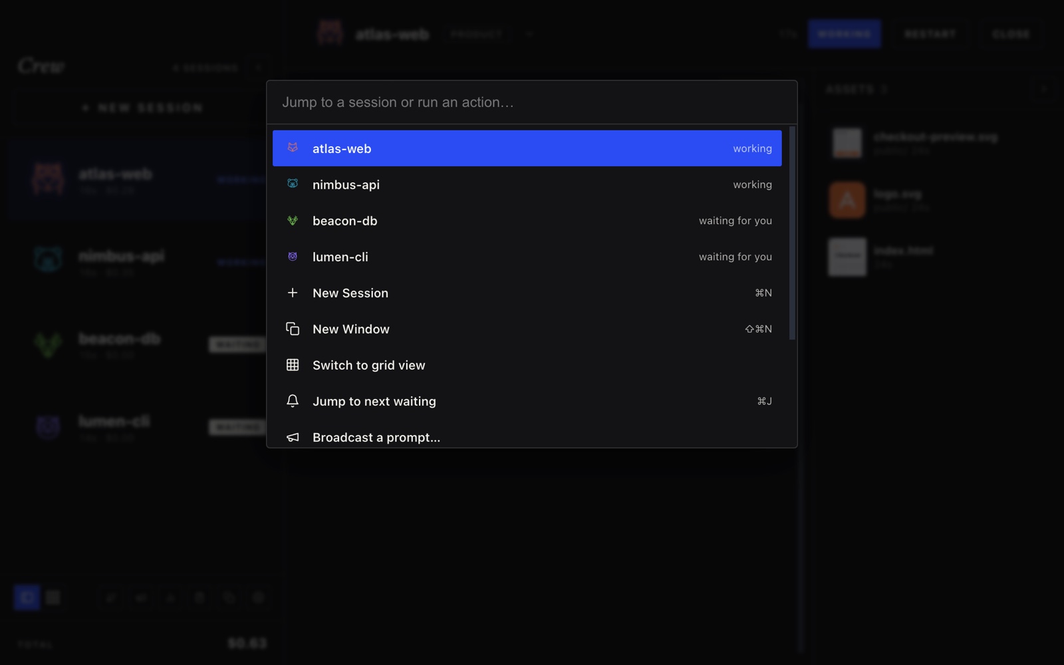Click the beacon-db deer avatar in palette
This screenshot has width=1064, height=665.
pyautogui.click(x=293, y=220)
